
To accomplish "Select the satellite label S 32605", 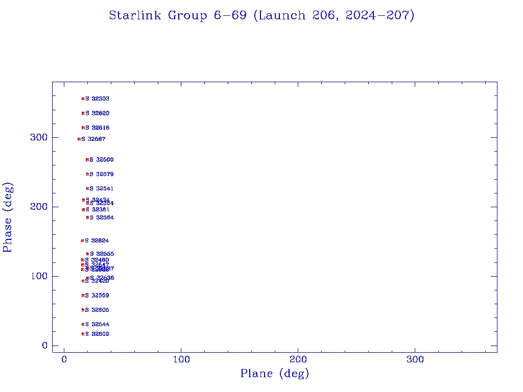I will 97,310.
